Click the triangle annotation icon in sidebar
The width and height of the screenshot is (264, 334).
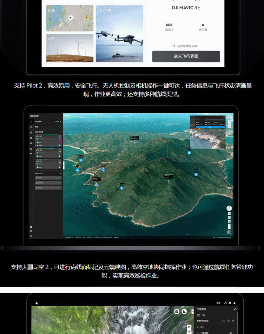pos(31,127)
